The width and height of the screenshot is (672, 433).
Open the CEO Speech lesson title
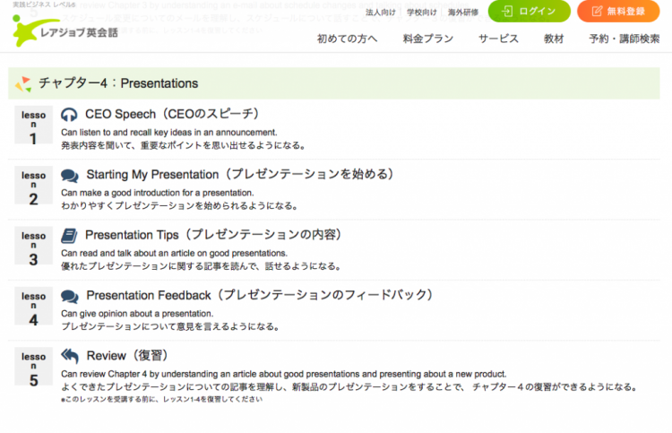point(172,115)
